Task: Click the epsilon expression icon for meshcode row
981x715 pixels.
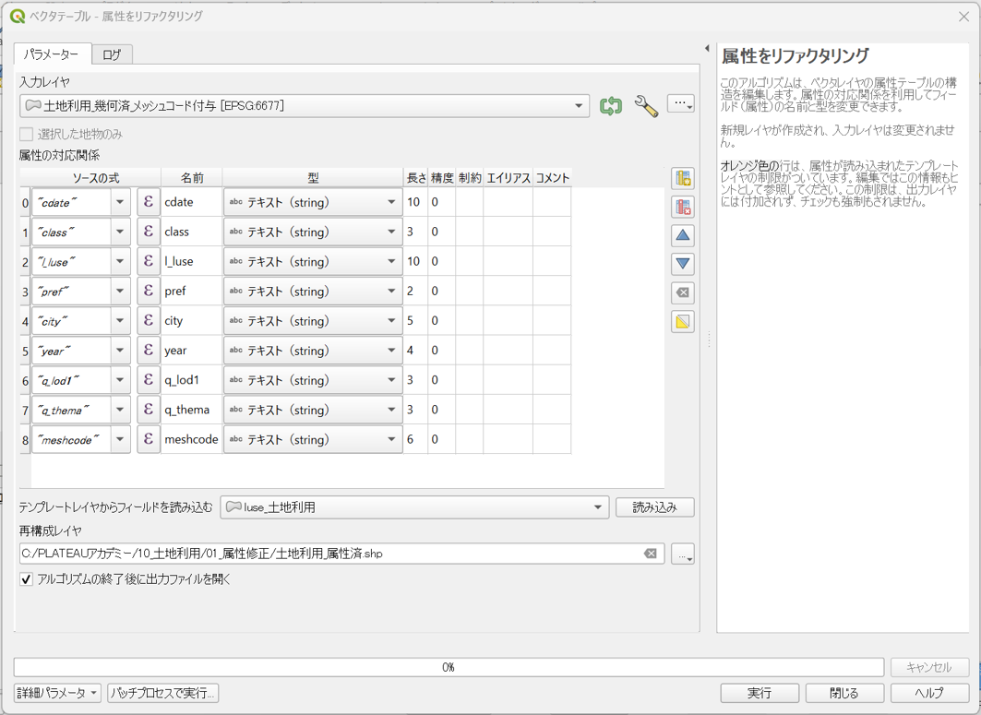Action: pyautogui.click(x=149, y=439)
